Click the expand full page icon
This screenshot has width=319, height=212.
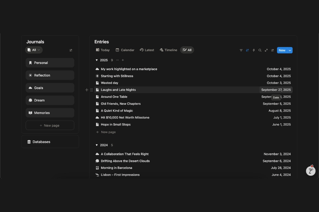tap(266, 50)
